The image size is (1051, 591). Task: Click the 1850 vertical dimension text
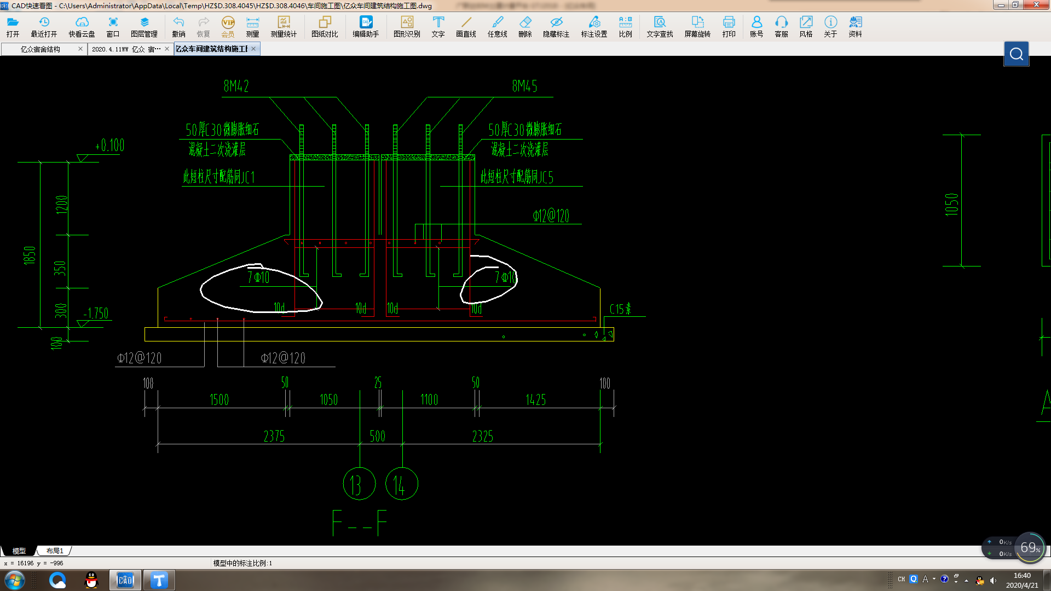click(x=30, y=256)
